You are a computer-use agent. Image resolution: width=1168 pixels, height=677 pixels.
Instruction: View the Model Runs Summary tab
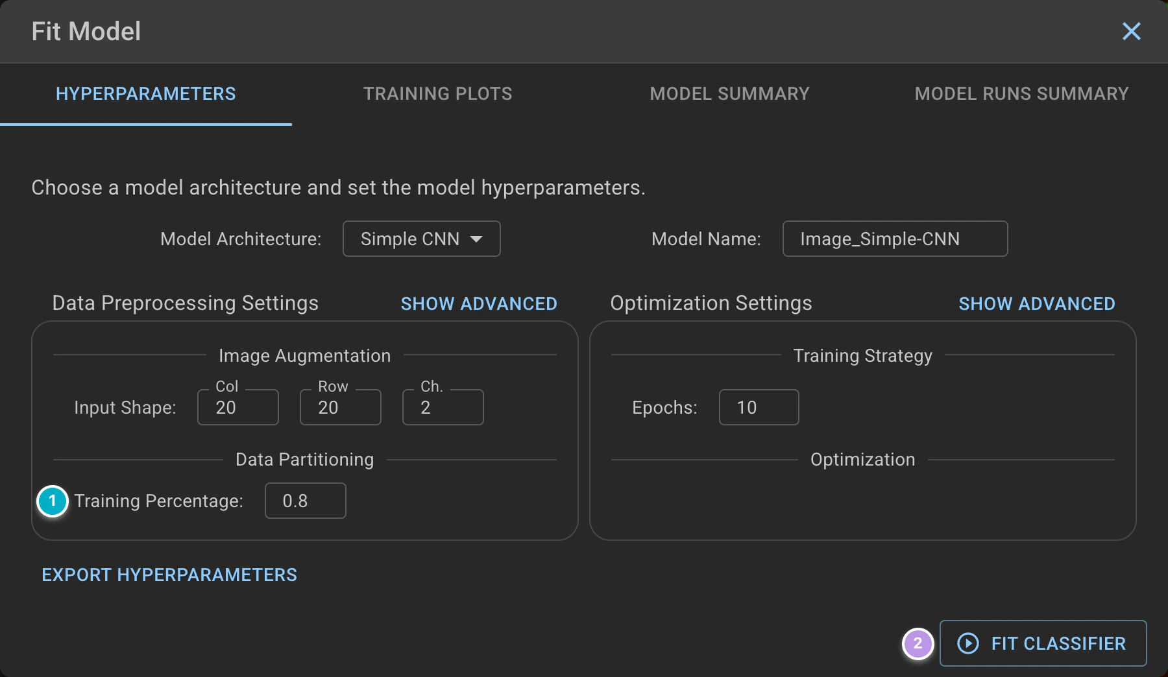tap(1022, 93)
